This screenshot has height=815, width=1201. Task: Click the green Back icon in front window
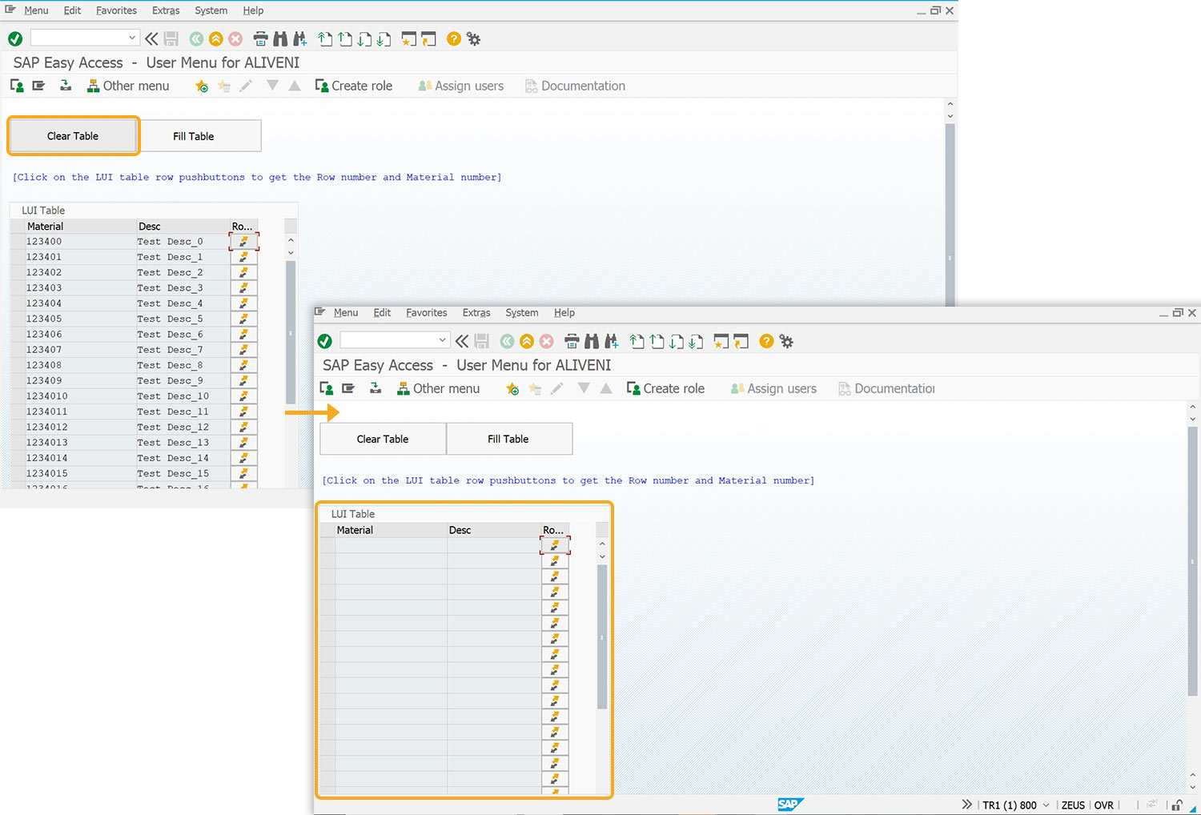508,341
